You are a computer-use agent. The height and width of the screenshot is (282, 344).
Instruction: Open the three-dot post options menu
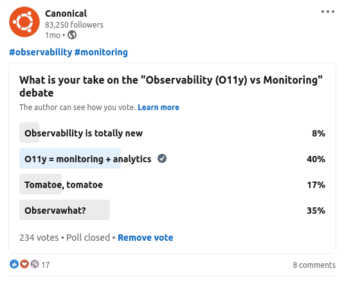(x=328, y=12)
